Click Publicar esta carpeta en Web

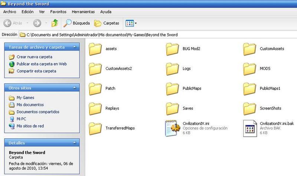pos(42,64)
